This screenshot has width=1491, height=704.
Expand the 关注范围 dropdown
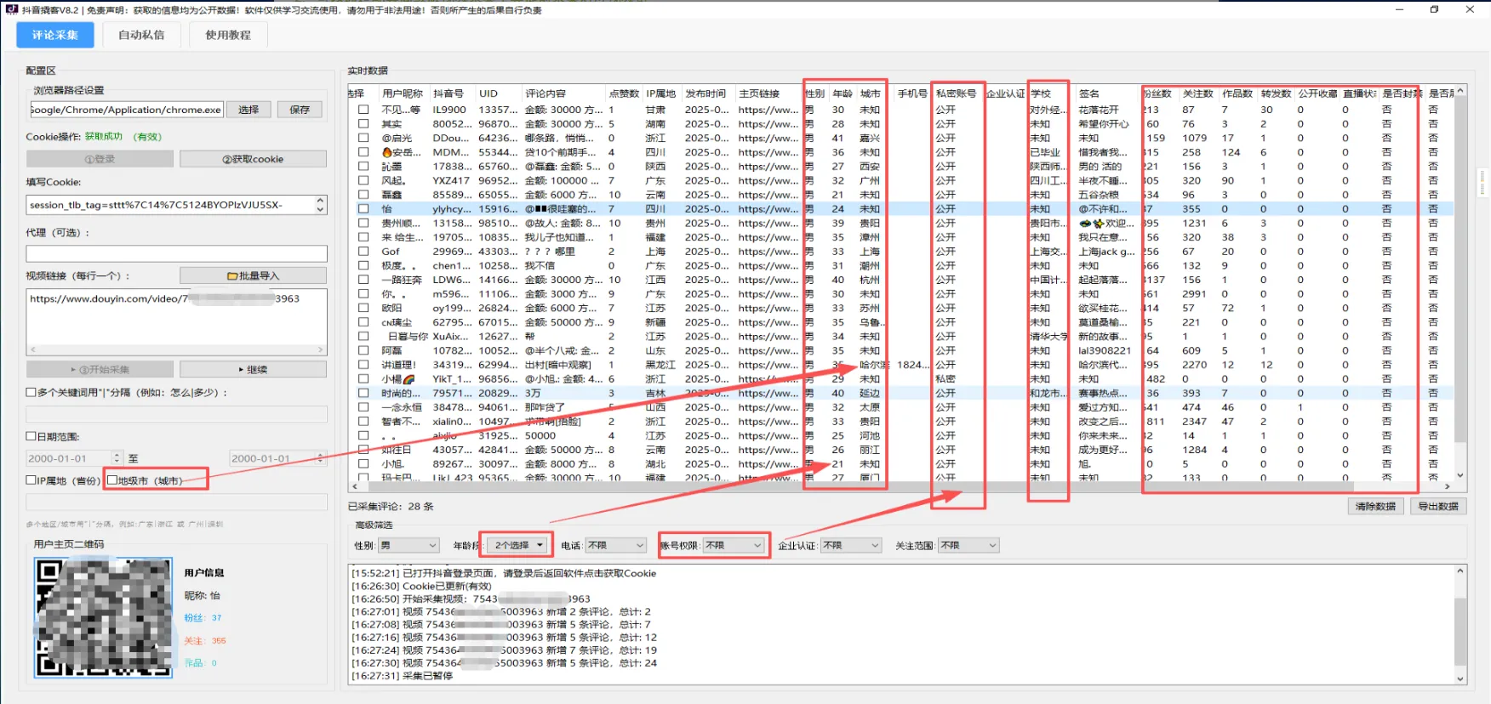[968, 546]
